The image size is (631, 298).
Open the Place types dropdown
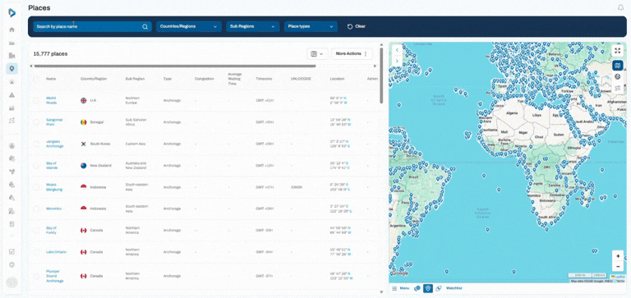pyautogui.click(x=311, y=26)
